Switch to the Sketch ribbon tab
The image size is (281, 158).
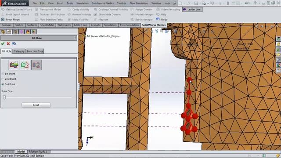(19, 25)
